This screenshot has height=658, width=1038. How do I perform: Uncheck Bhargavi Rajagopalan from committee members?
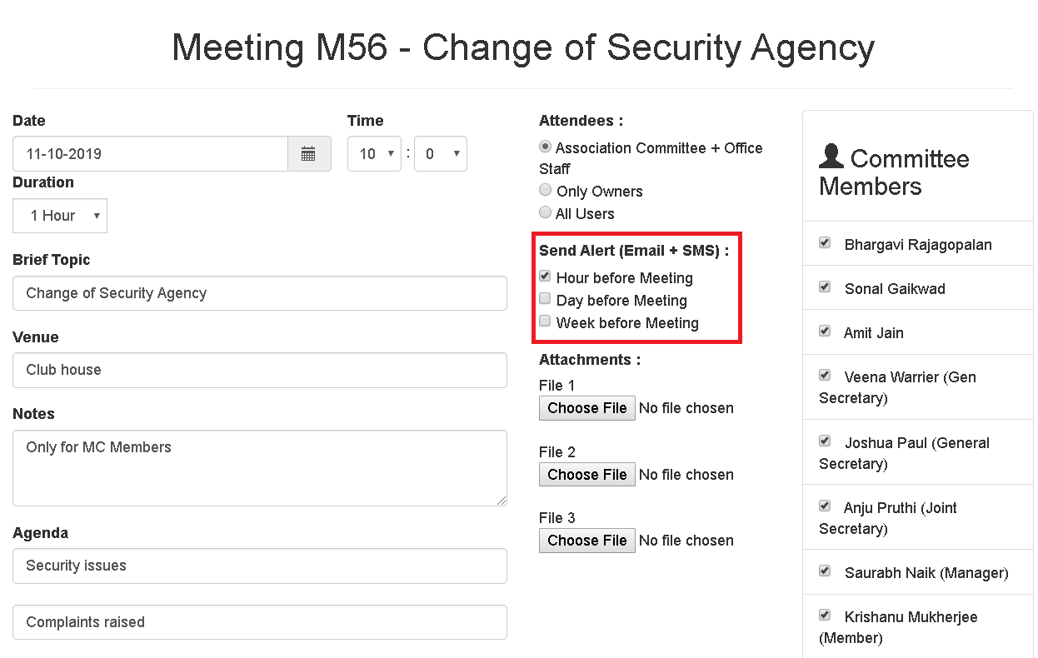[825, 242]
